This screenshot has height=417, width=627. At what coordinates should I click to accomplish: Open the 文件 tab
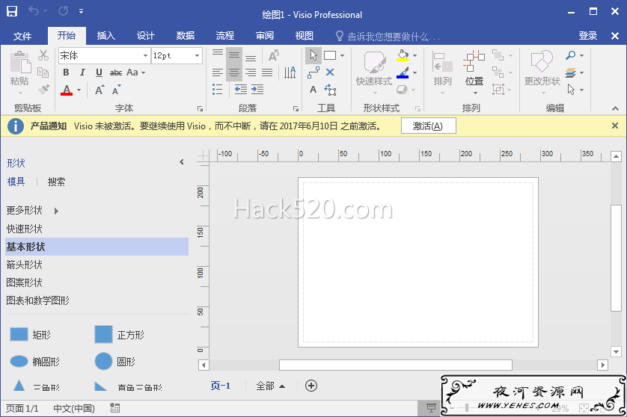click(22, 36)
